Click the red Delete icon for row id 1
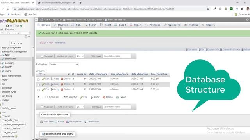 click(x=62, y=79)
